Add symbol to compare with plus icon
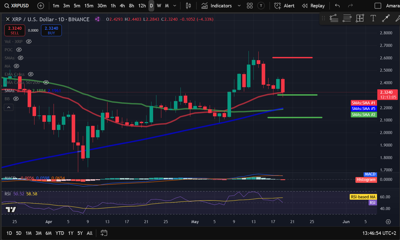 [x=40, y=6]
